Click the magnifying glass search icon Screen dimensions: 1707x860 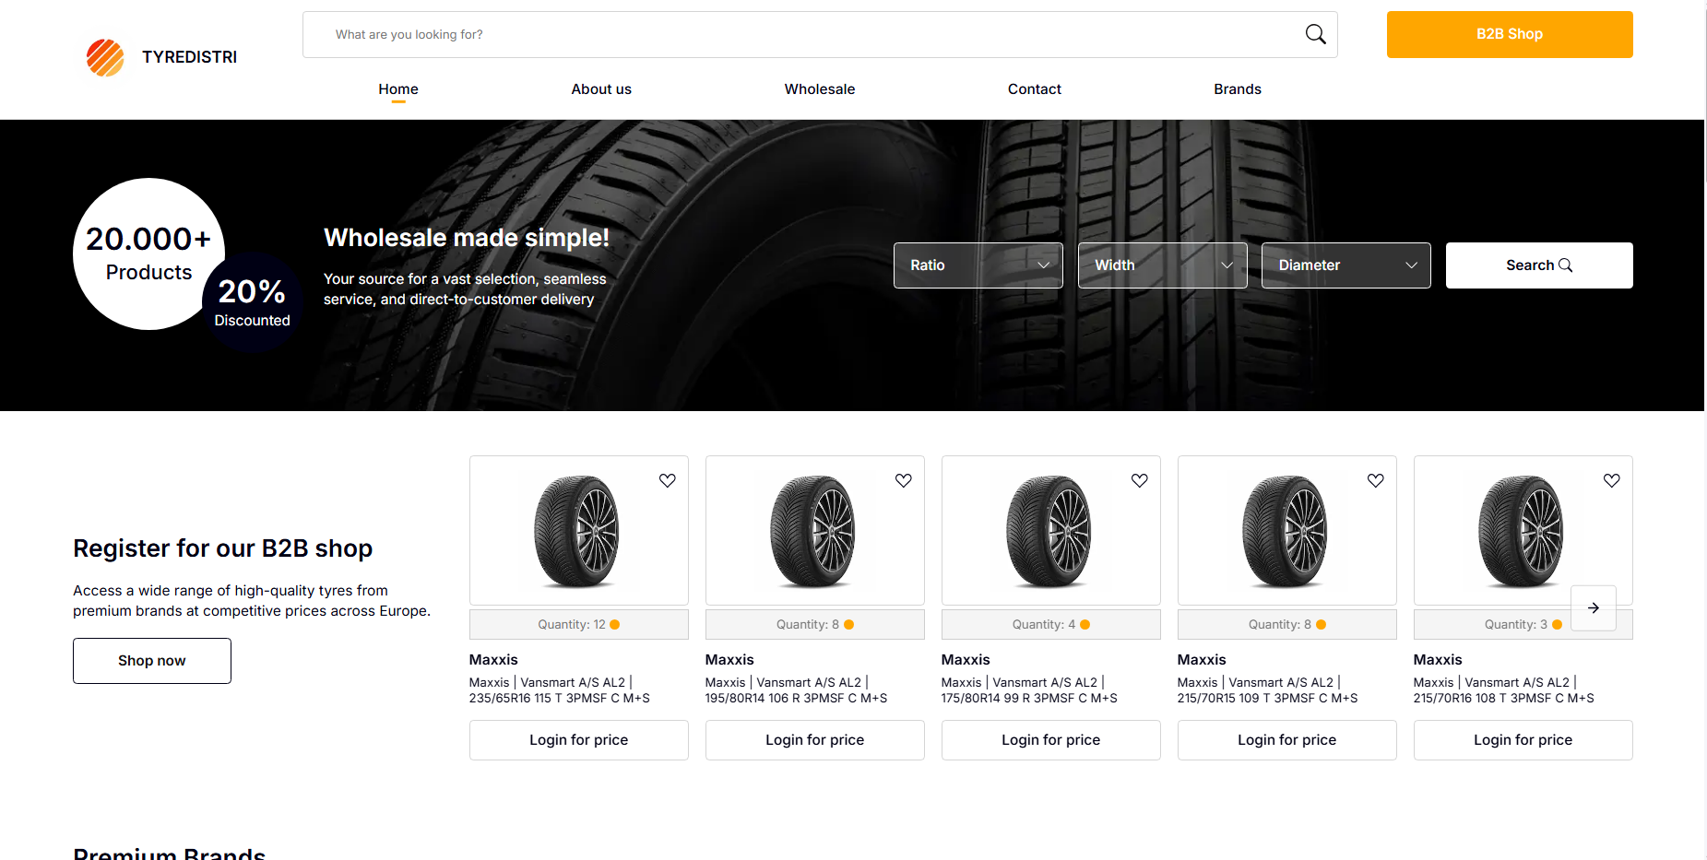click(1315, 35)
